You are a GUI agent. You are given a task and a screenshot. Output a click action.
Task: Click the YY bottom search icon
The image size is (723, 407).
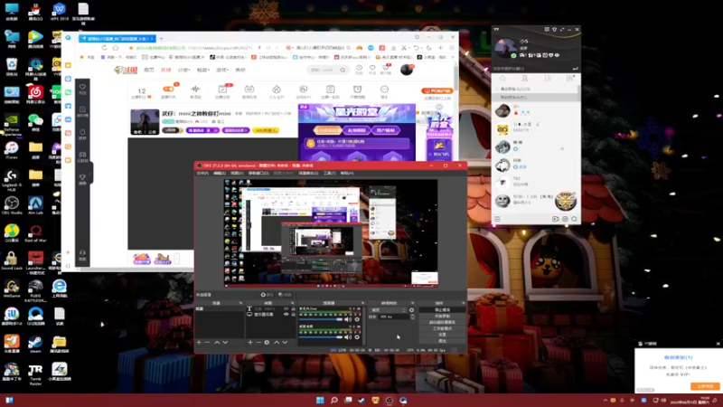tap(574, 219)
